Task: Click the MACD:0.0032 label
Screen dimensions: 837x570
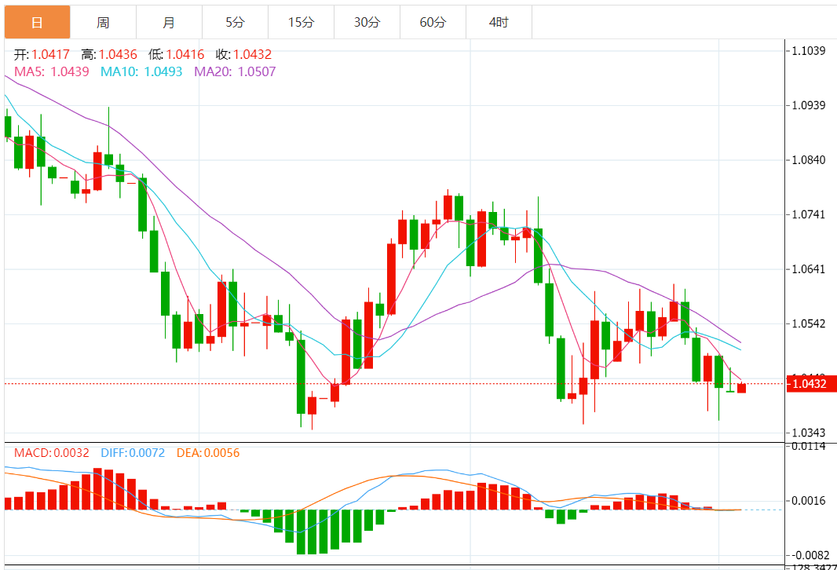Action: pos(51,453)
